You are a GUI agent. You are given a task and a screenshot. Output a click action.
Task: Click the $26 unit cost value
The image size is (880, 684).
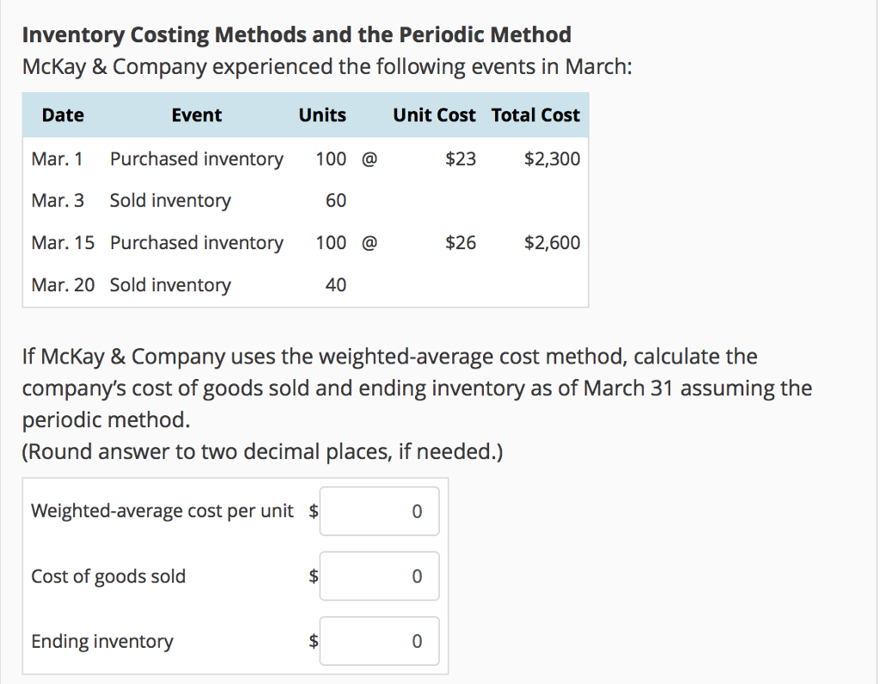(x=456, y=242)
